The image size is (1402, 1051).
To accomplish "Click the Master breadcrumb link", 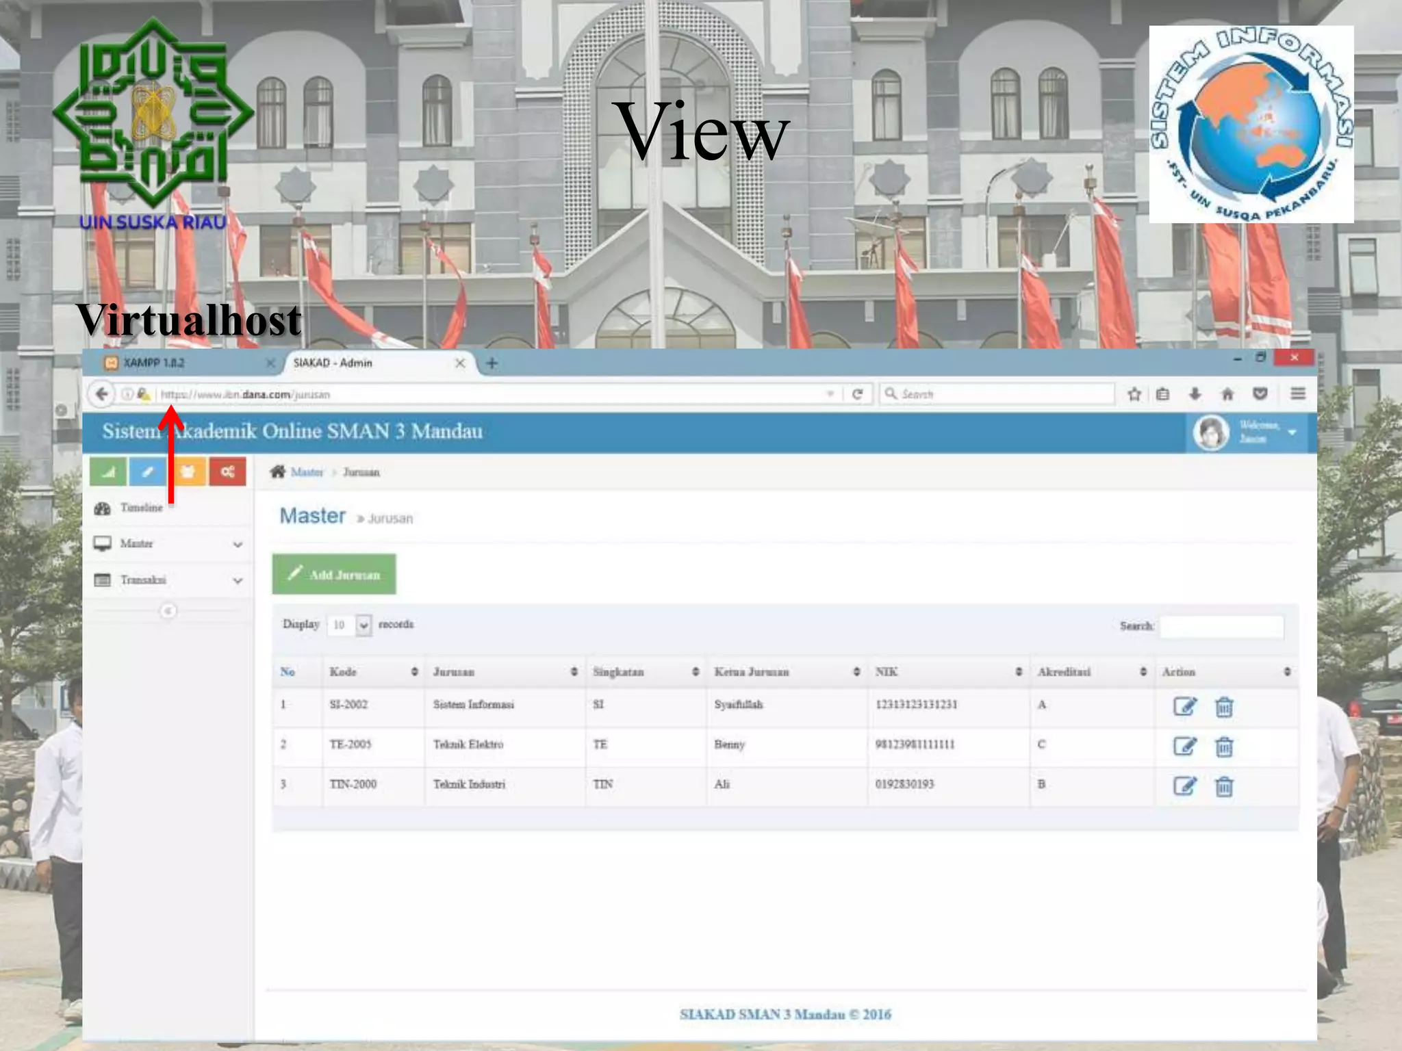I will click(307, 472).
